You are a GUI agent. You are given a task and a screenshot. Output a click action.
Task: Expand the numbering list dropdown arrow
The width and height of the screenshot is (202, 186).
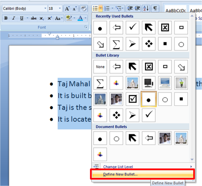tap(112, 8)
